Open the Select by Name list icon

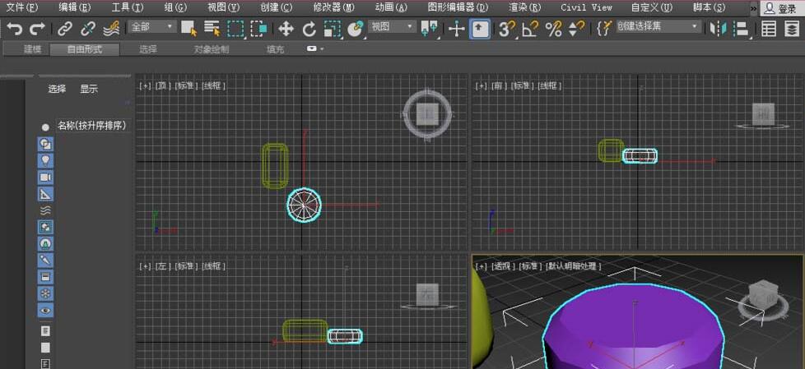coord(212,30)
